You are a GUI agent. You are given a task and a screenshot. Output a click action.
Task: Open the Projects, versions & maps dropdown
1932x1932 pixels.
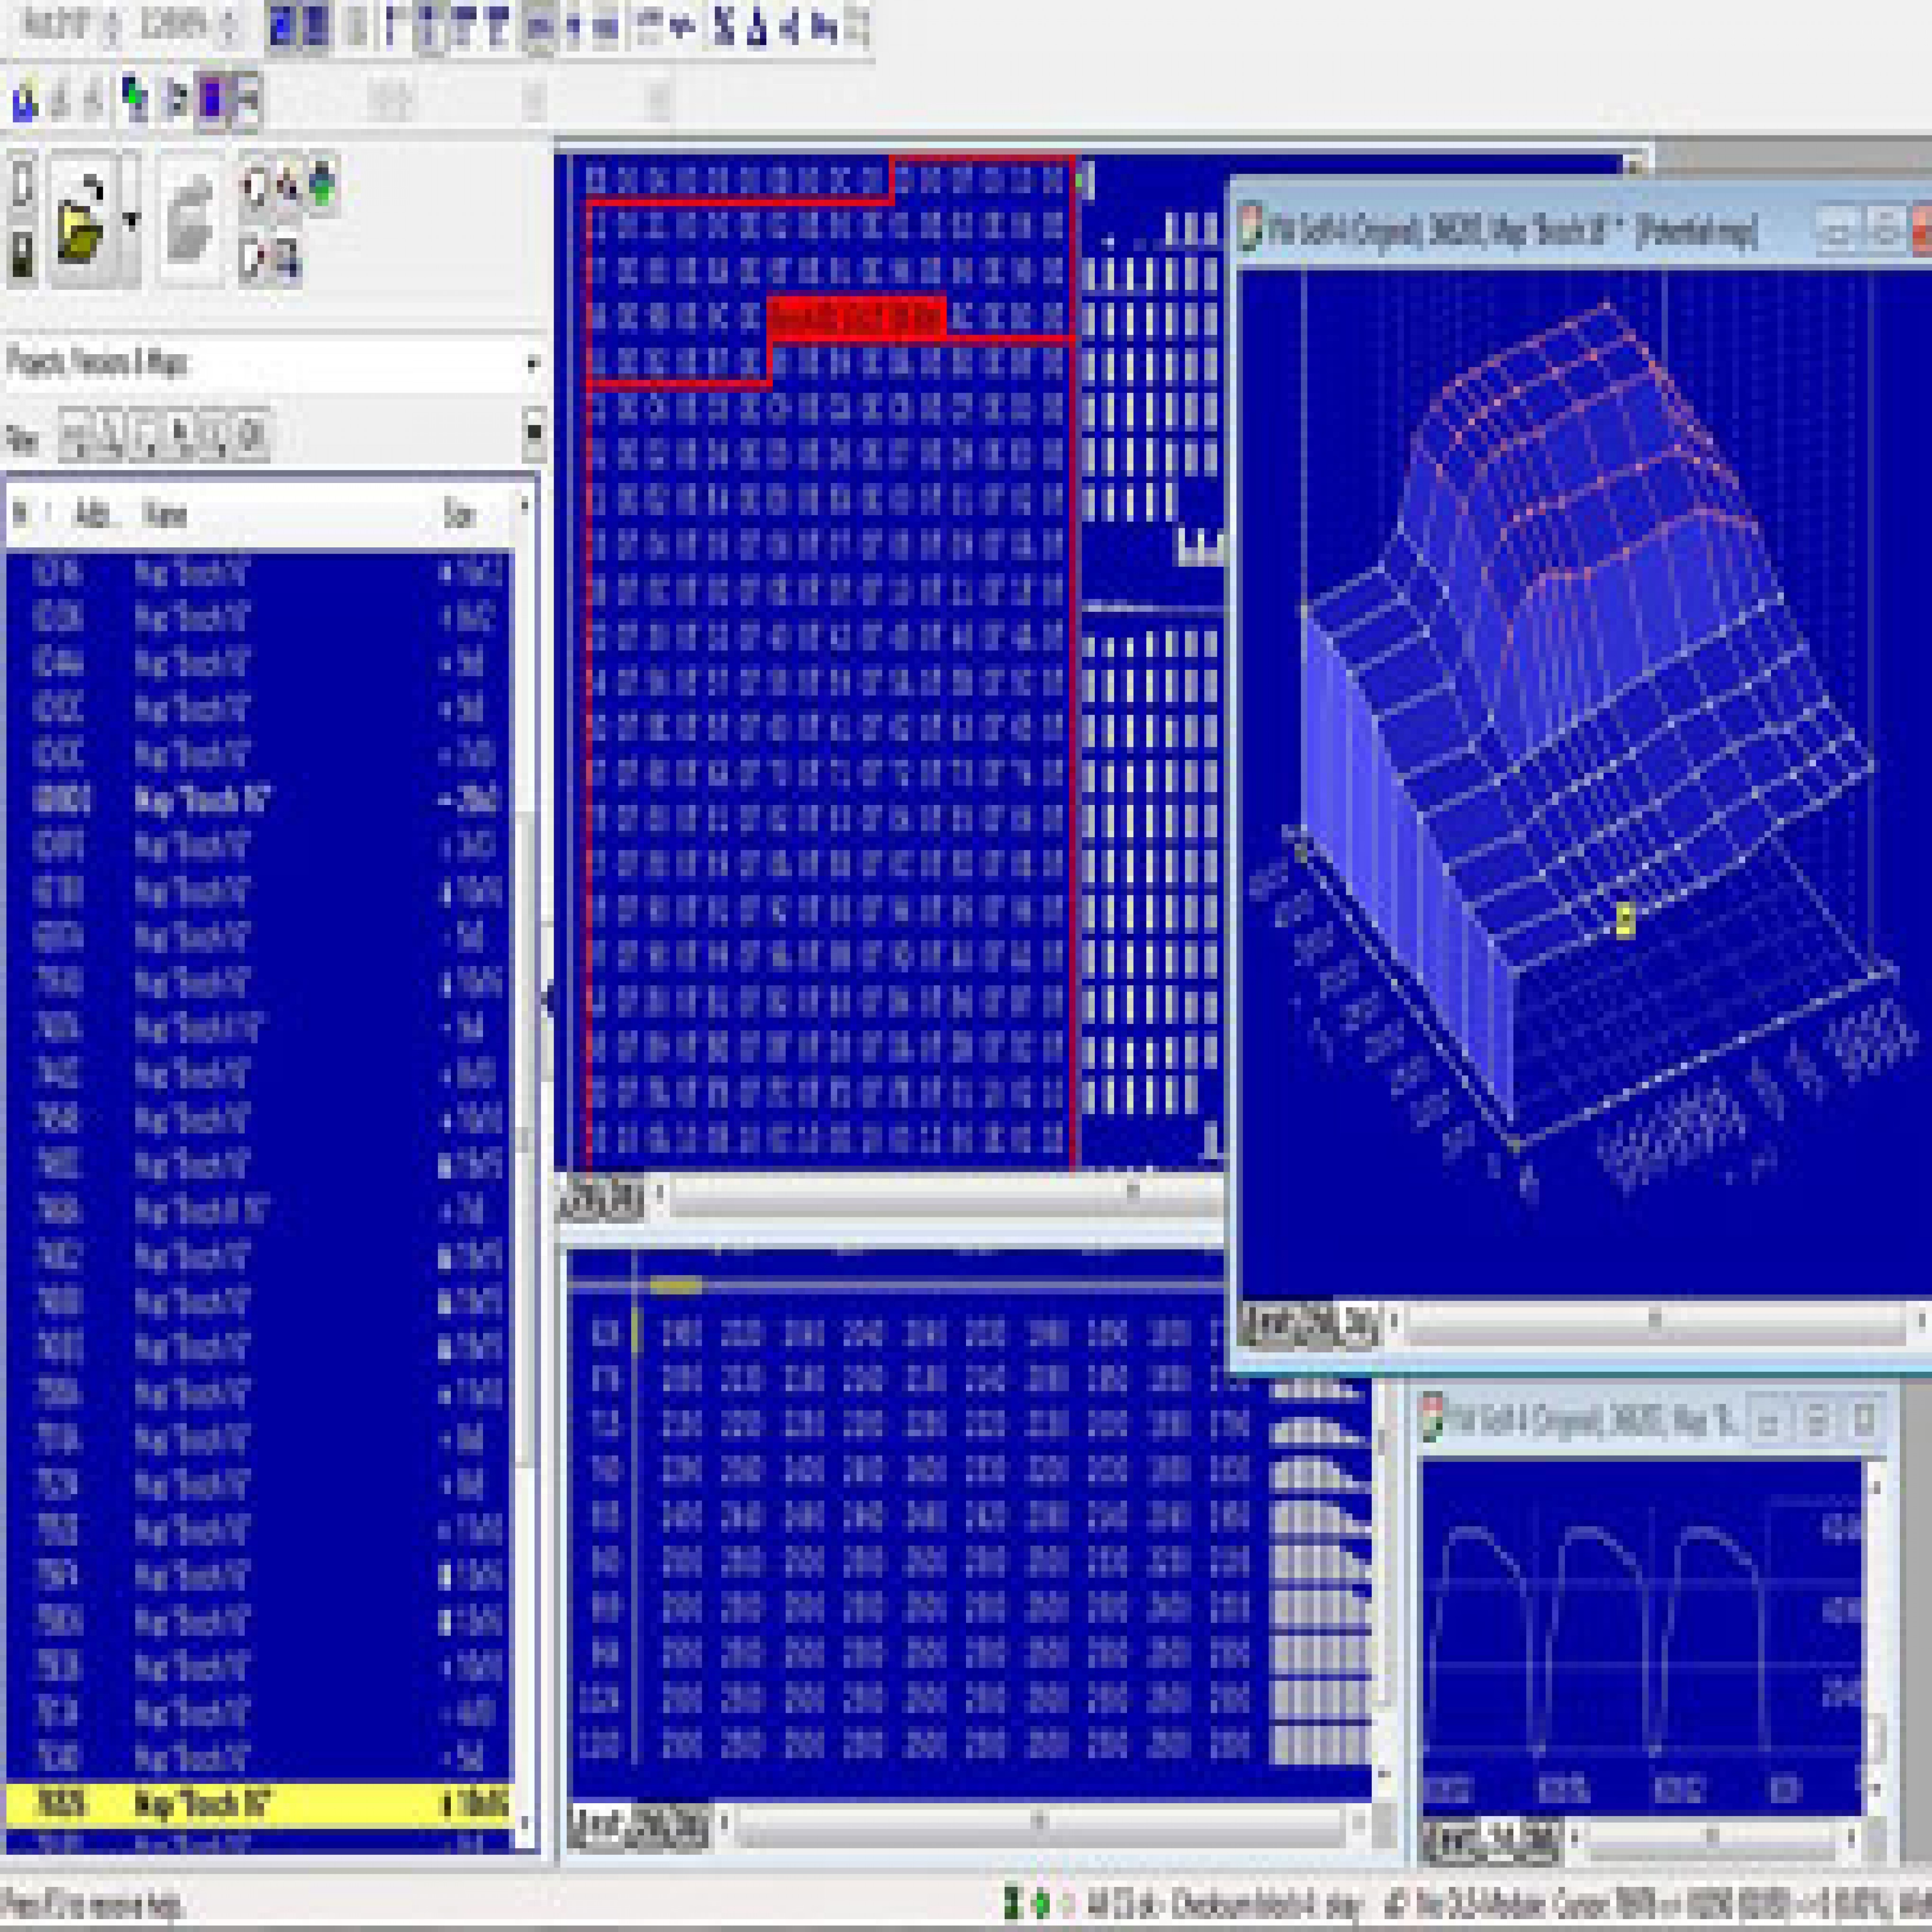274,364
